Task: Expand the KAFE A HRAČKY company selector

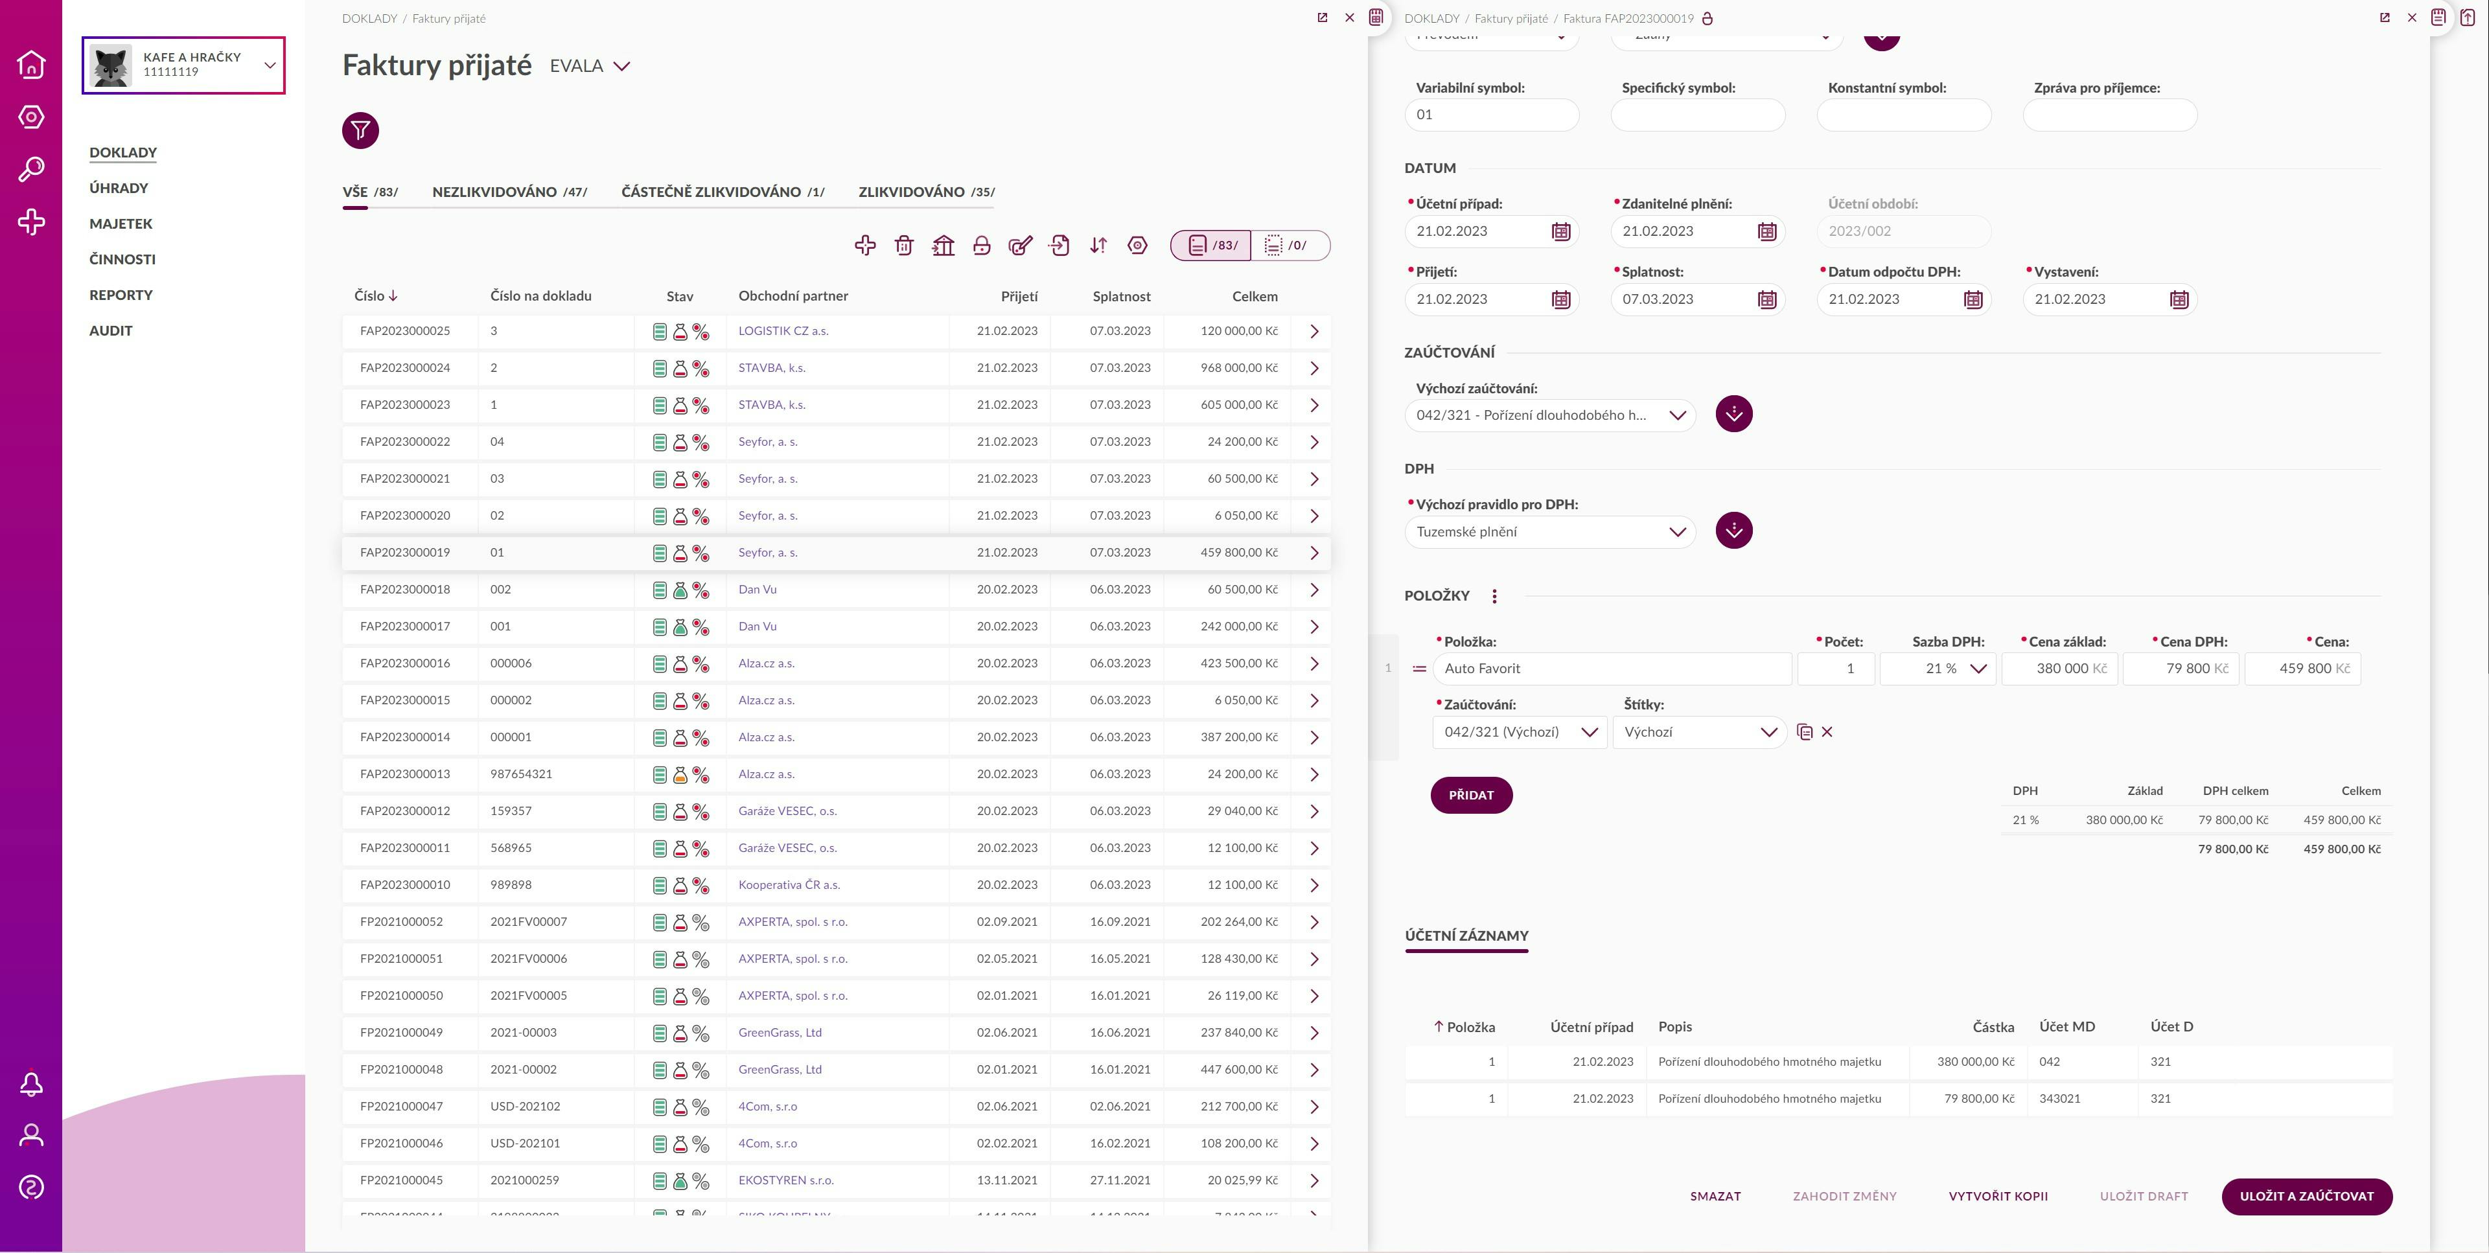Action: pos(271,65)
